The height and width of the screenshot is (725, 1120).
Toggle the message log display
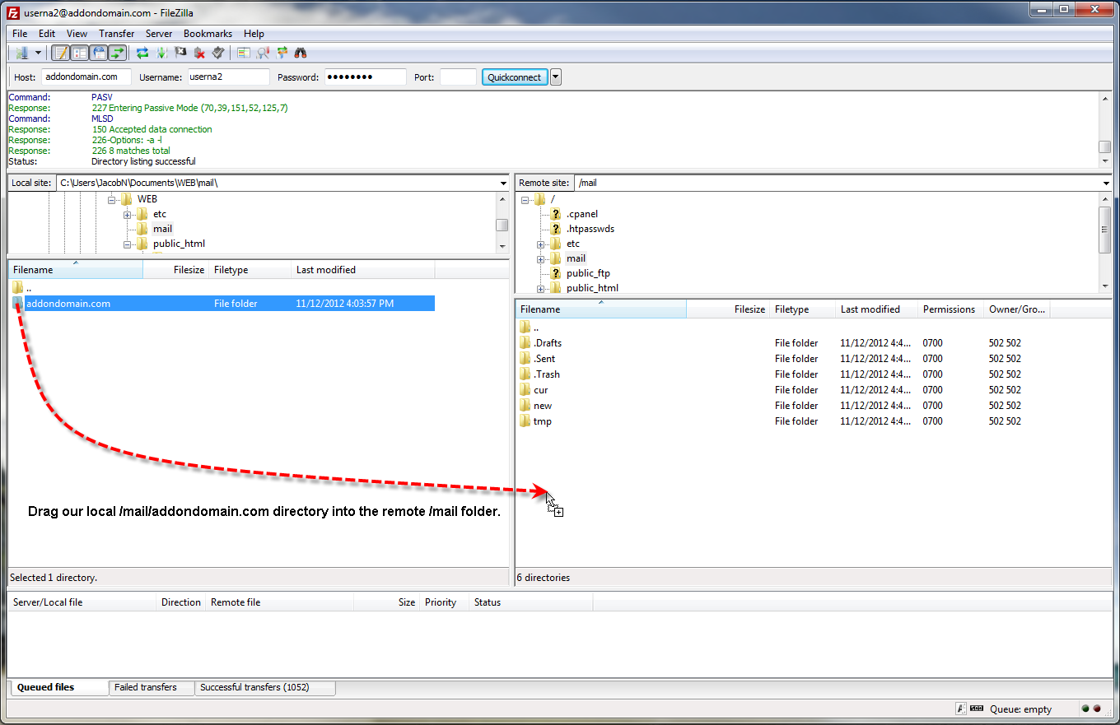(60, 53)
